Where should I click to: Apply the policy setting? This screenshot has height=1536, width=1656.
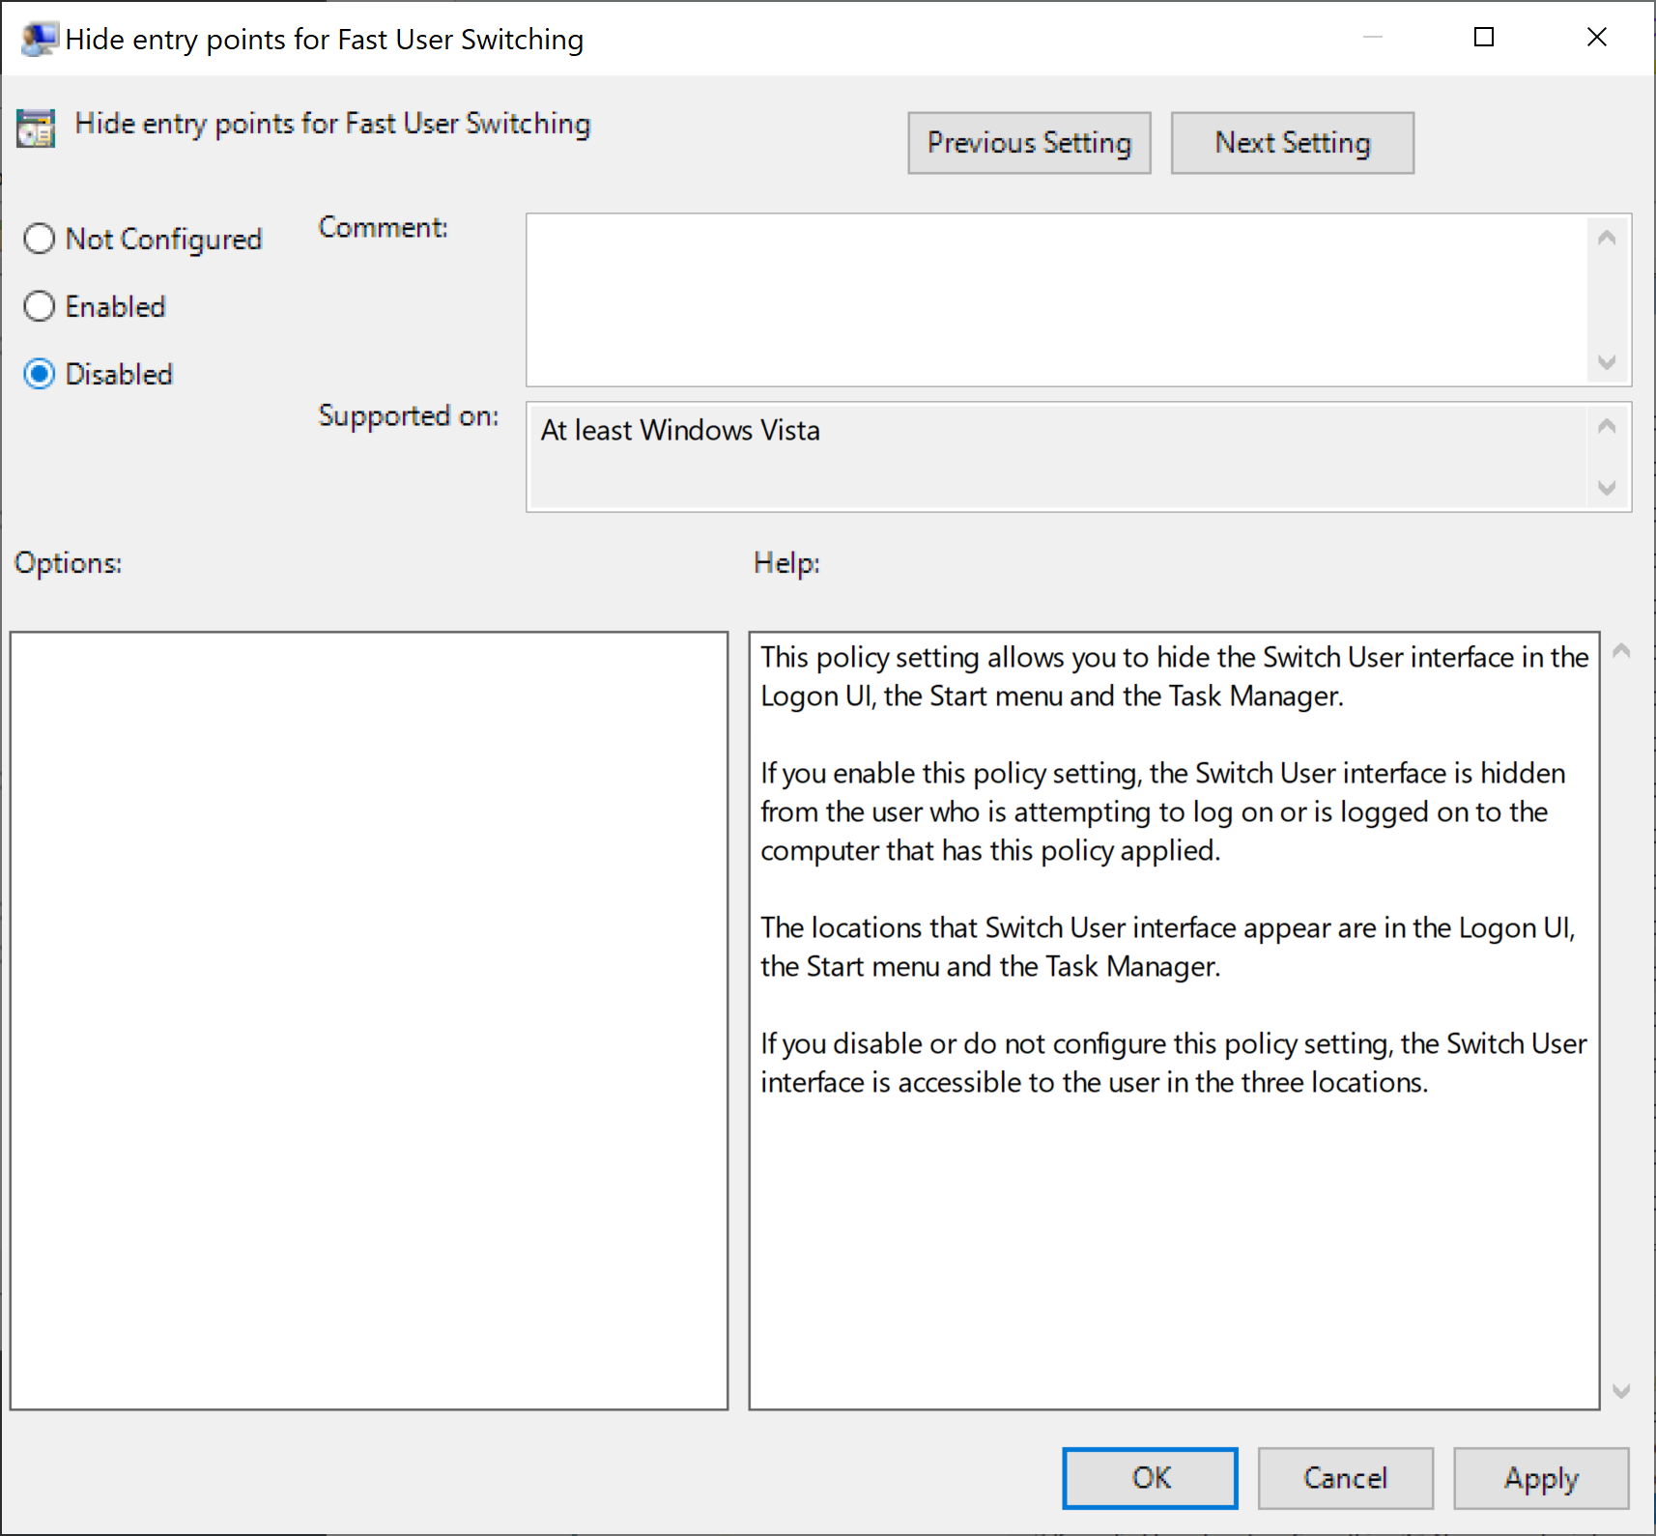click(1540, 1477)
